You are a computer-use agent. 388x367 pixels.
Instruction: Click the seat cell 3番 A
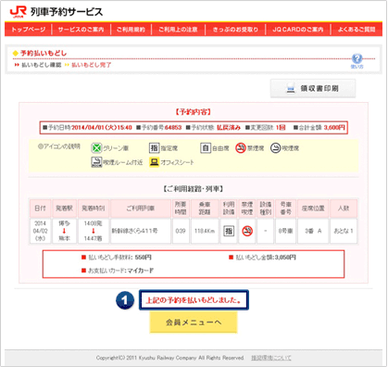coord(313,231)
